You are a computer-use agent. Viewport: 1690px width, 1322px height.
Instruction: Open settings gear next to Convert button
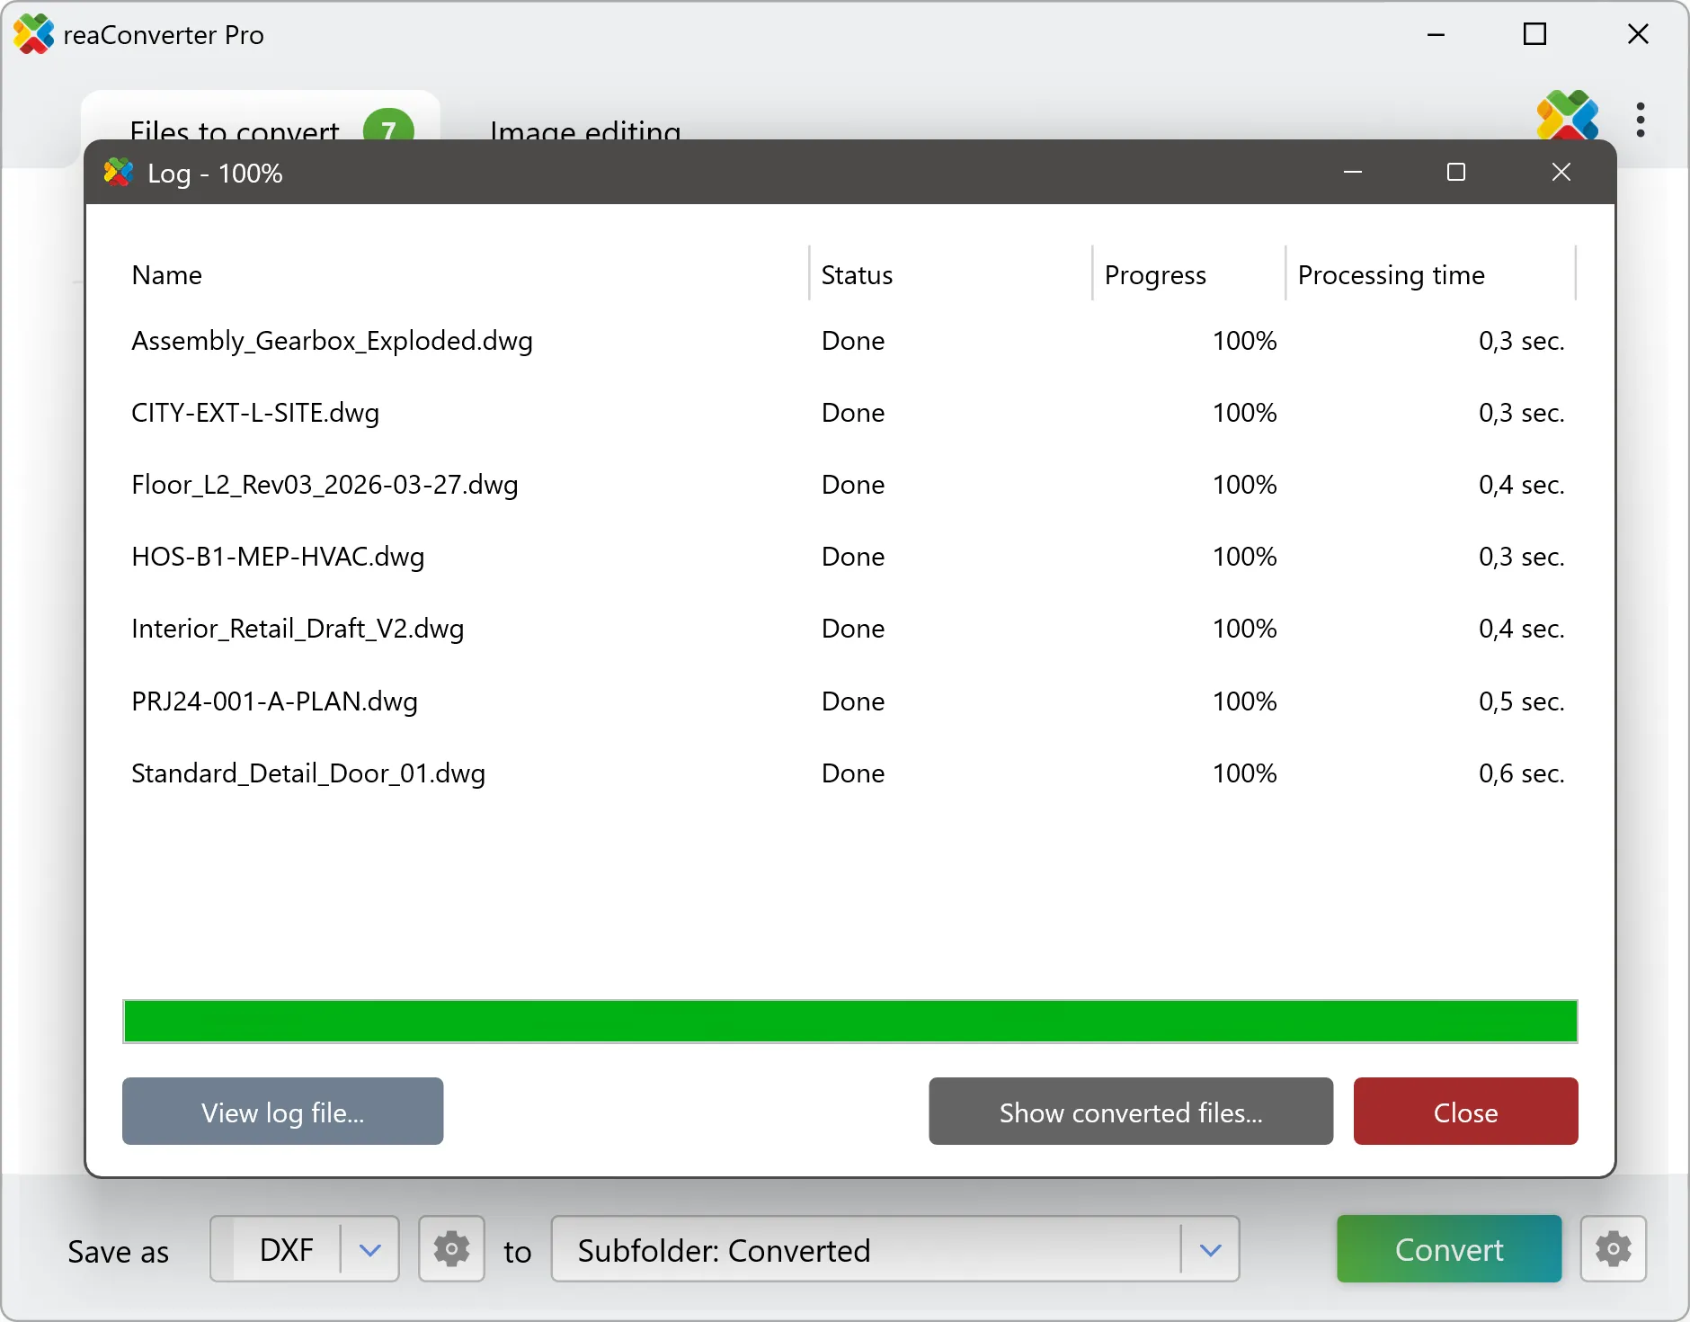[1613, 1249]
